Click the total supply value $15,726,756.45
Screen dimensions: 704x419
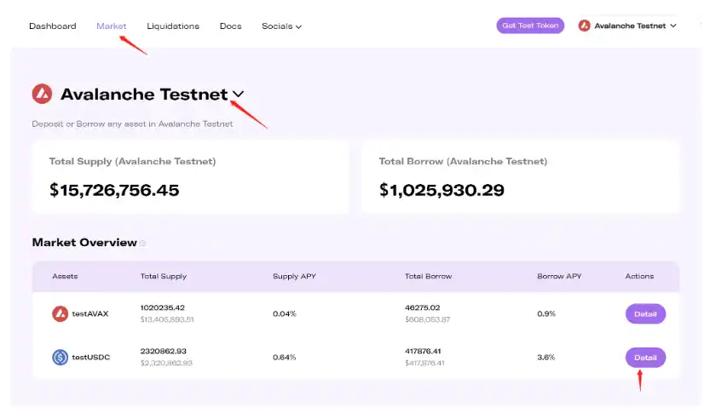[x=114, y=190]
